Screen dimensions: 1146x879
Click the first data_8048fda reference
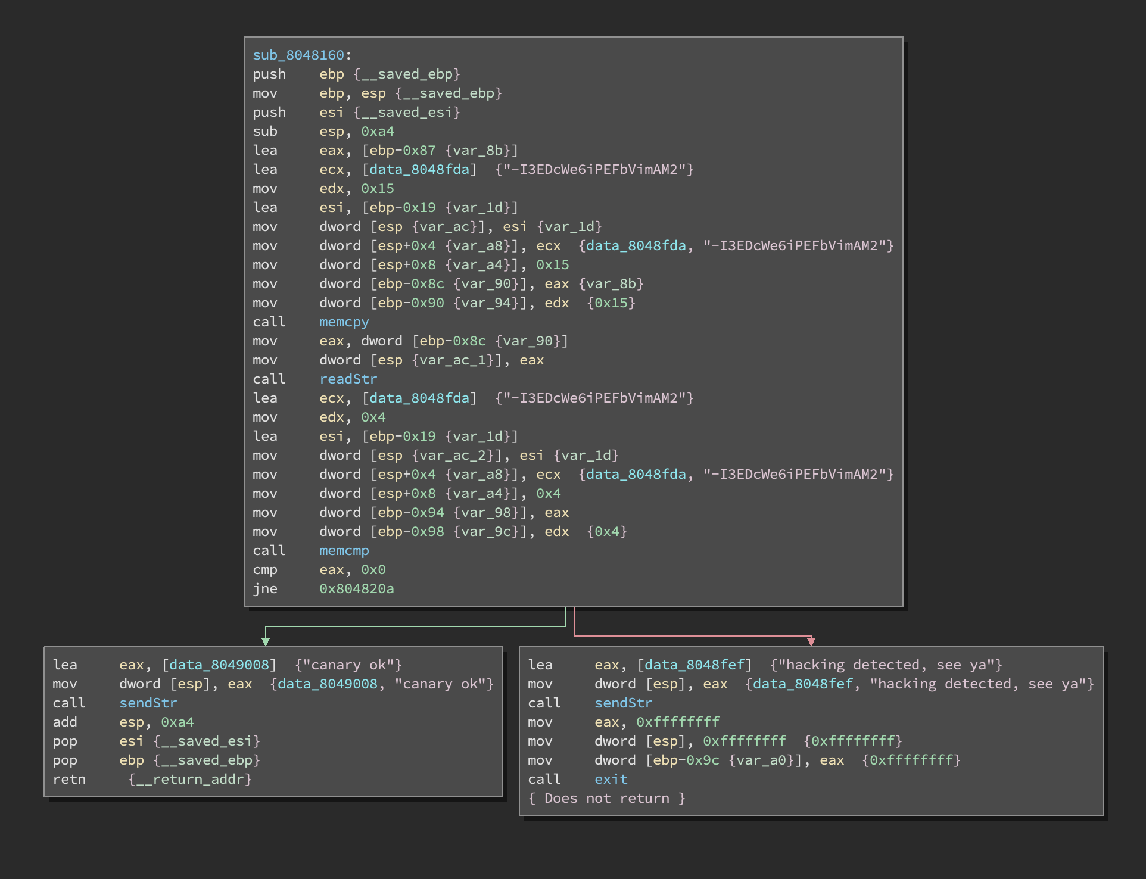[419, 170]
